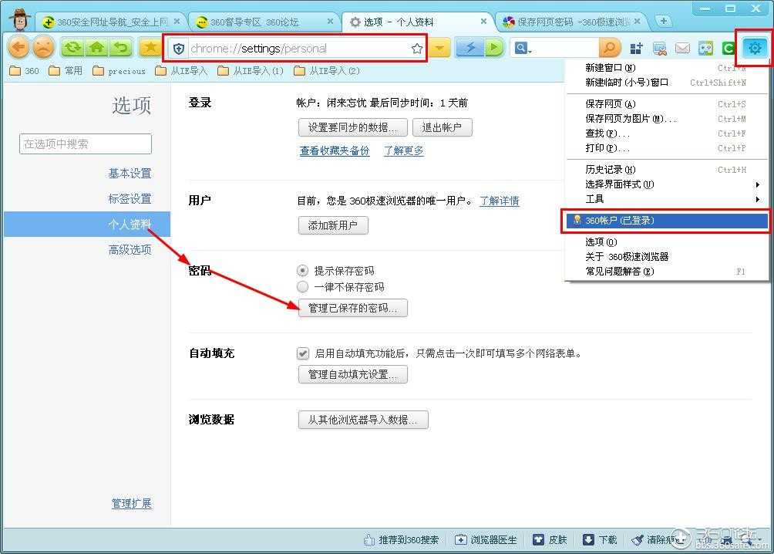Open new tab with plus button
Image resolution: width=774 pixels, height=554 pixels.
coord(664,22)
